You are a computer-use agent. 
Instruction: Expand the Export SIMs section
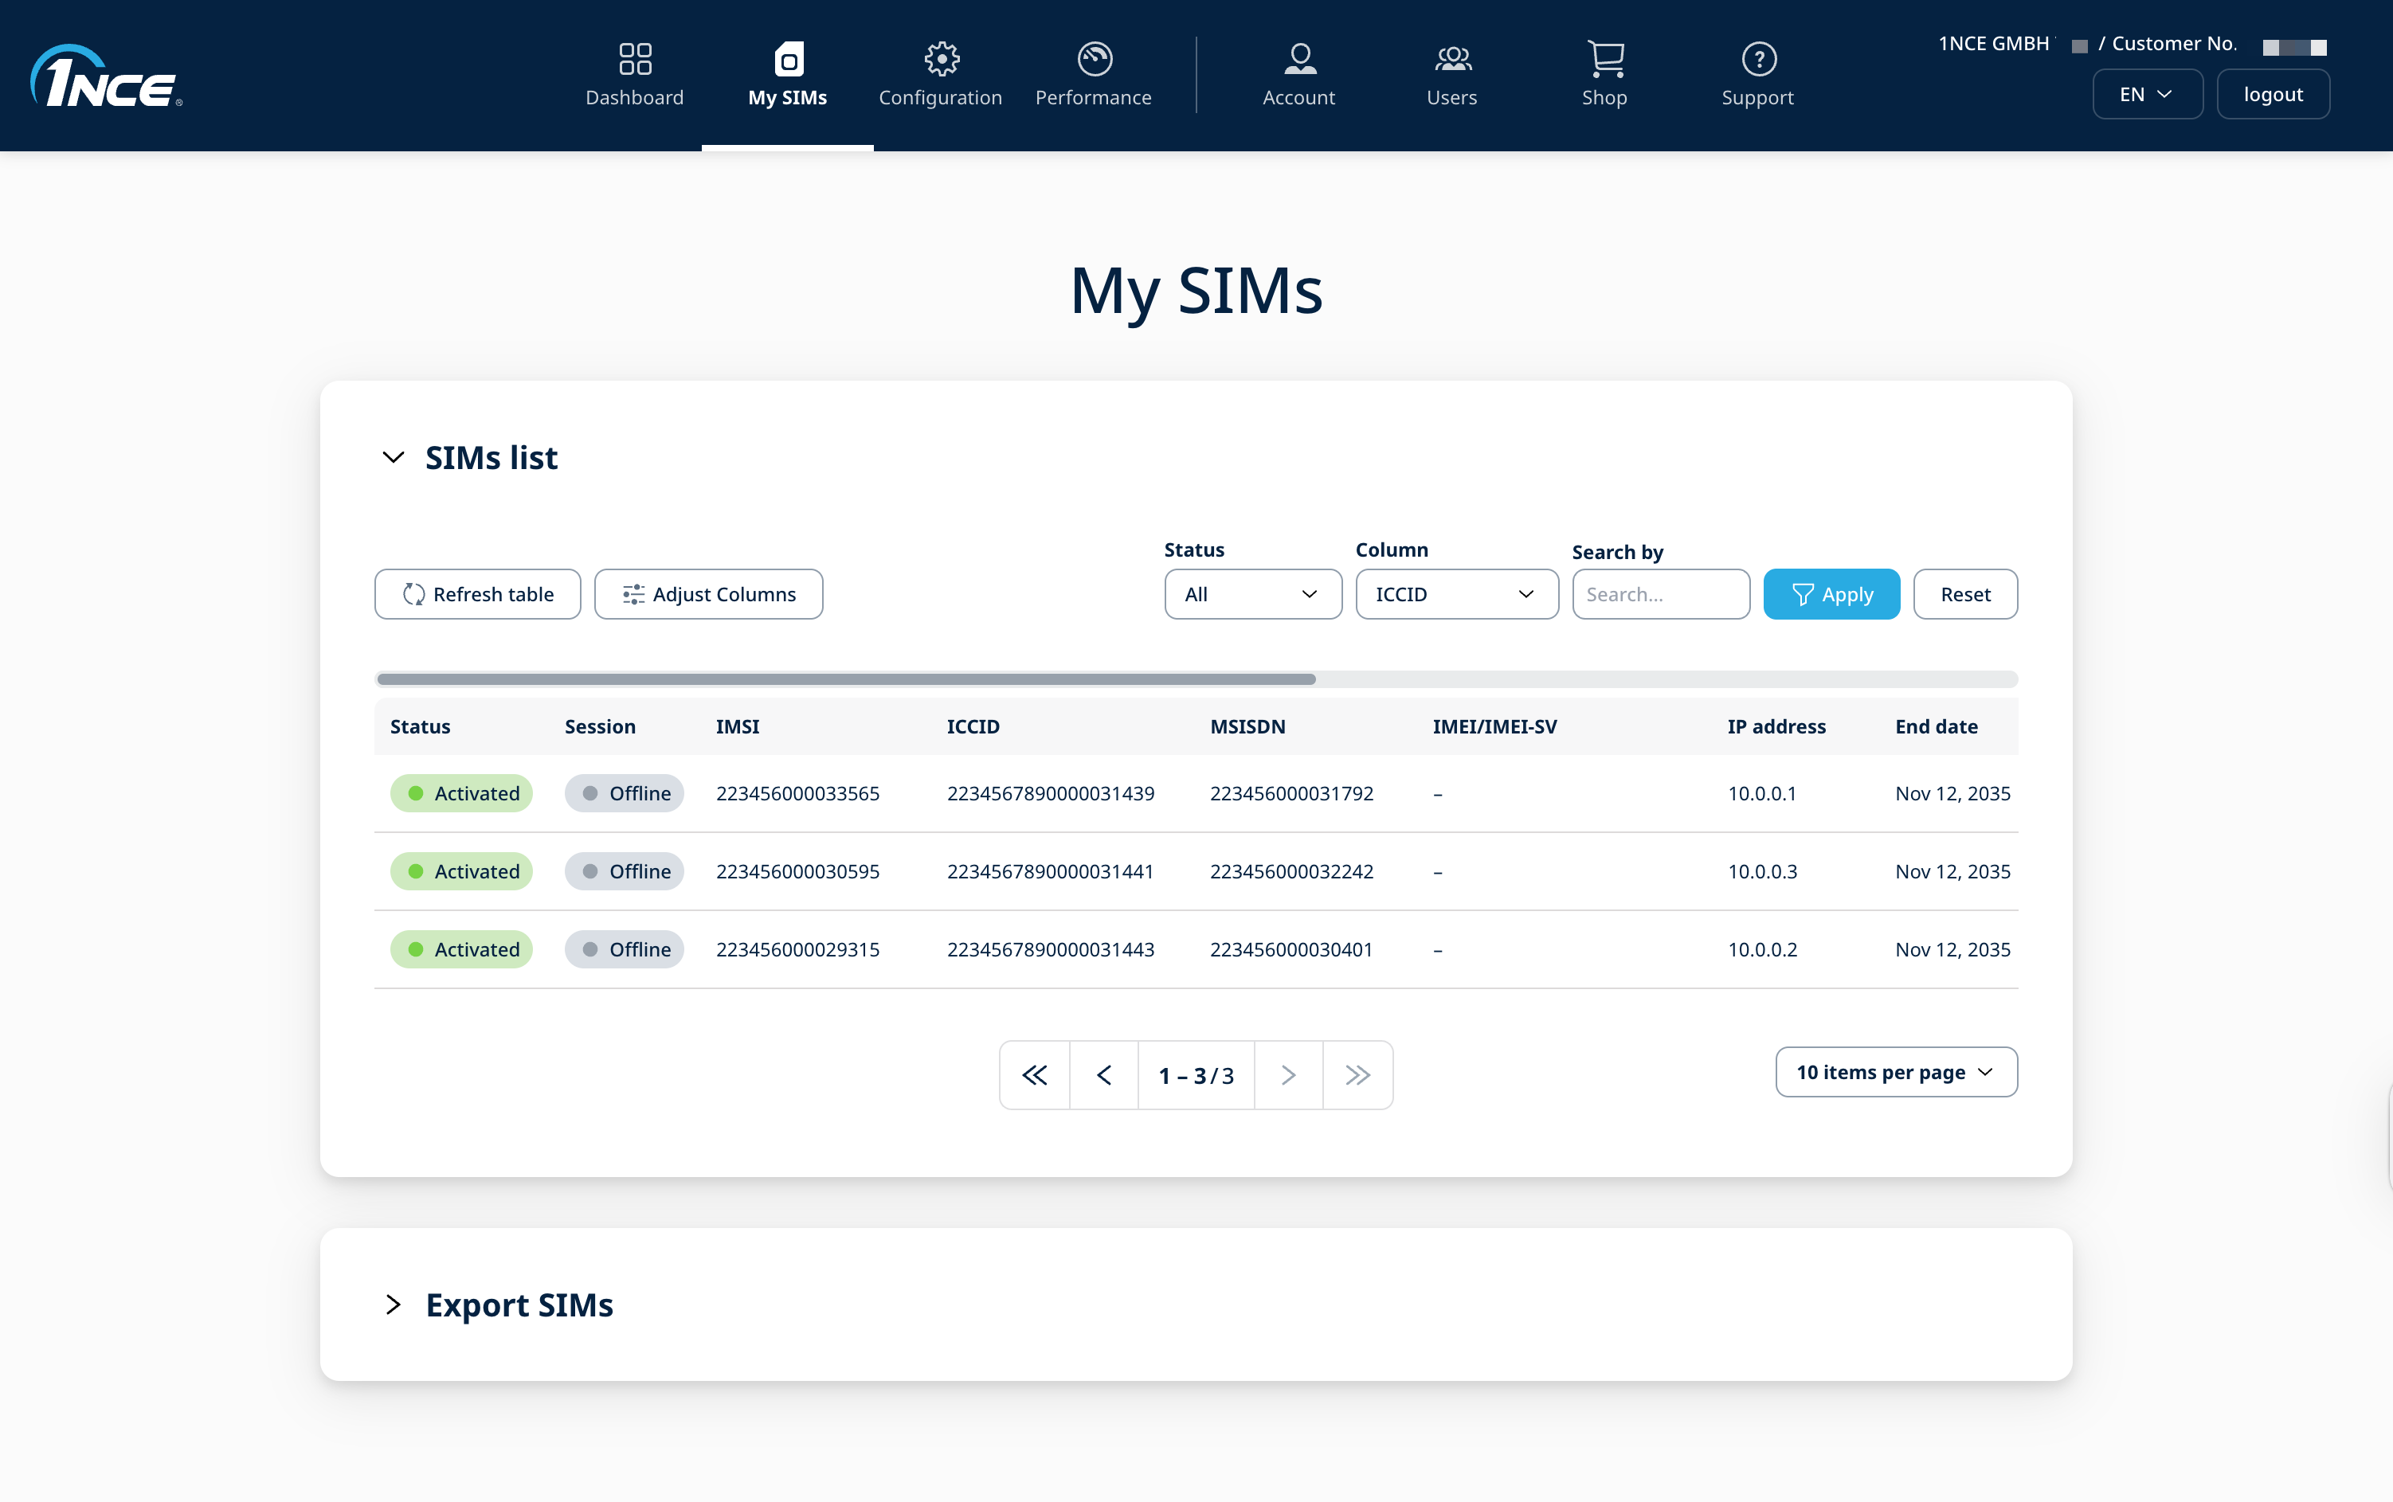(x=394, y=1304)
